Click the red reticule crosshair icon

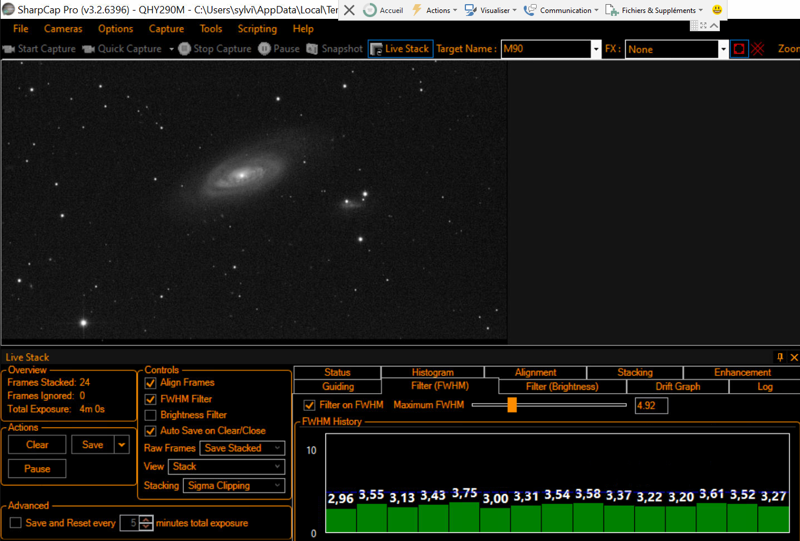[x=758, y=50]
